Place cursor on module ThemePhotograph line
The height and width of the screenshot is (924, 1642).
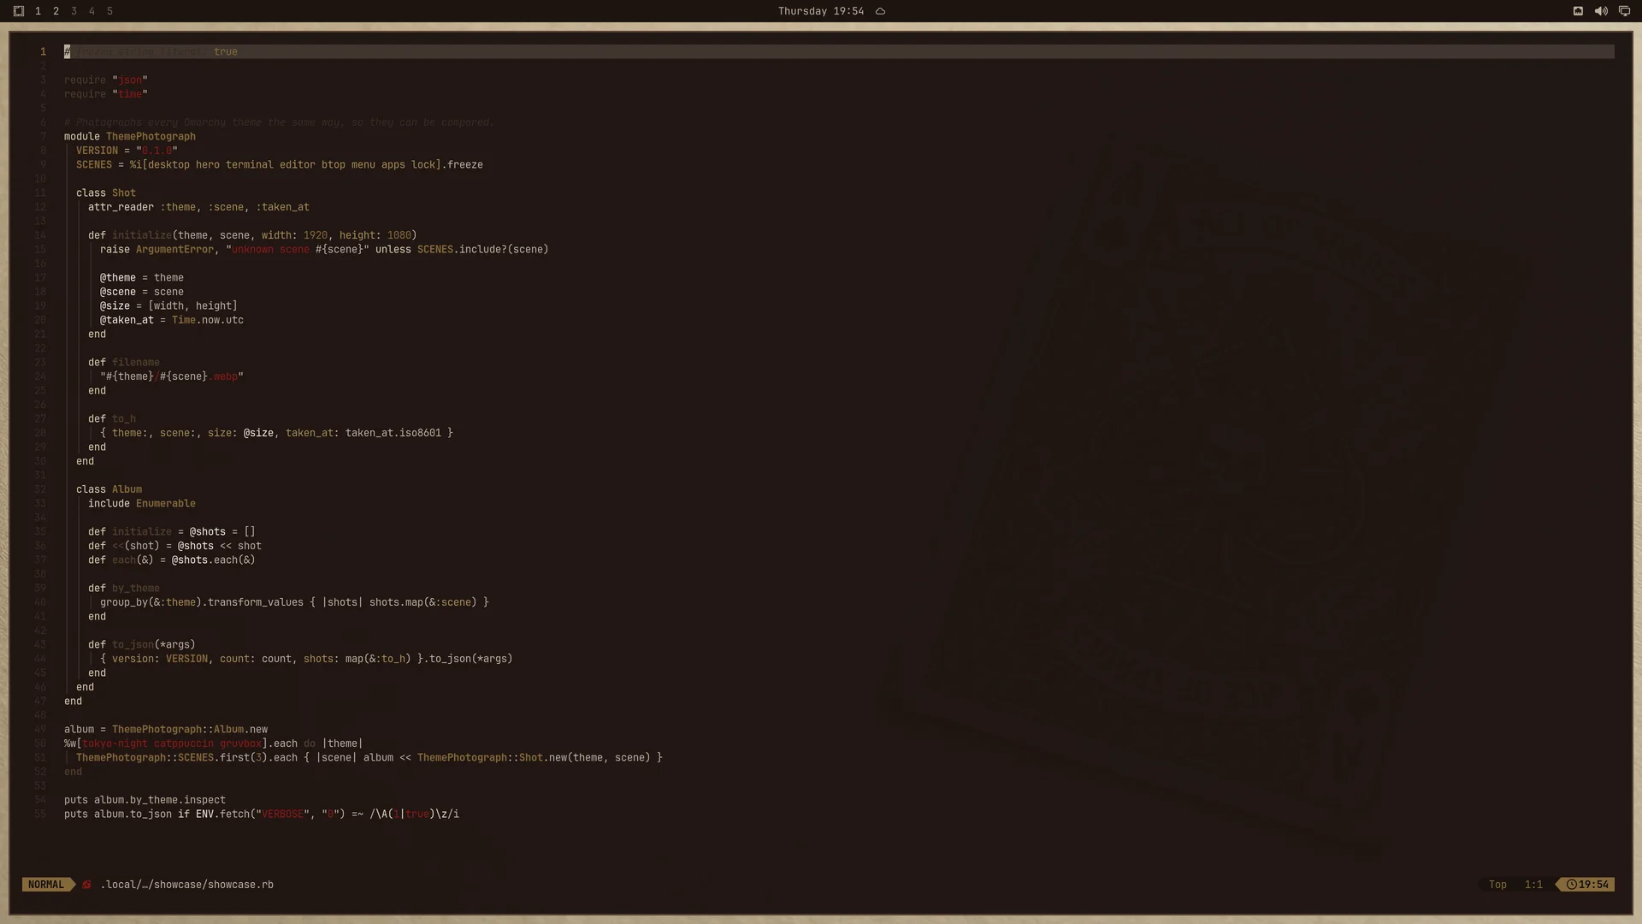coord(130,136)
